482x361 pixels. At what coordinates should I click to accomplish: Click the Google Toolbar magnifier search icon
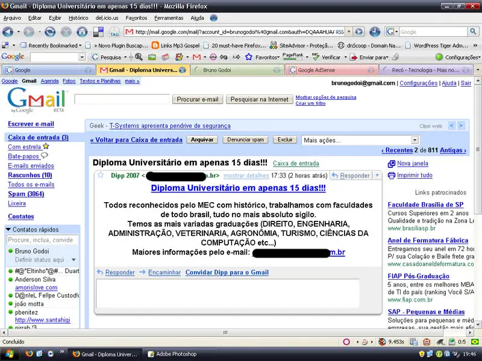pos(139,57)
